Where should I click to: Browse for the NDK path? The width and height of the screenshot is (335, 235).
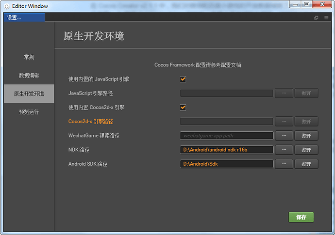point(284,150)
